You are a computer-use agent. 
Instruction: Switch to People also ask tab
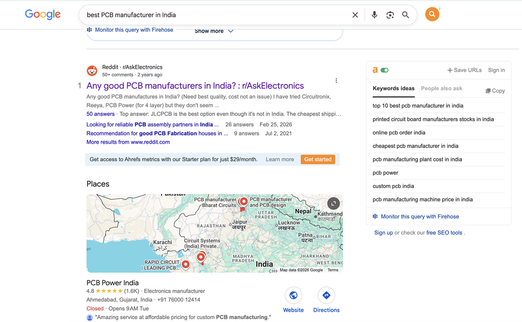(441, 89)
